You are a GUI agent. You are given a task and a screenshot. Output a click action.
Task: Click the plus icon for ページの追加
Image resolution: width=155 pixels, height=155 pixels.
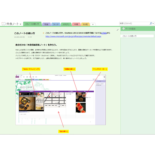123,29
